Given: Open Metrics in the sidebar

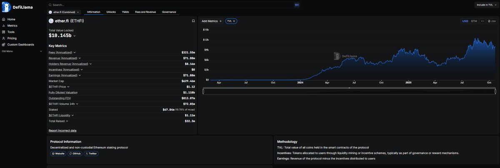Looking at the screenshot, I should tap(12, 25).
